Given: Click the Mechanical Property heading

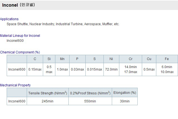Looking at the screenshot, I should (x=15, y=85).
